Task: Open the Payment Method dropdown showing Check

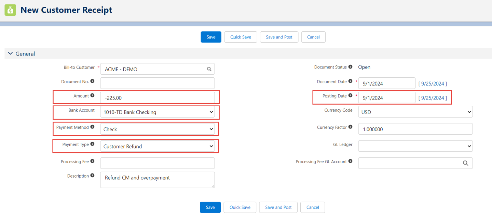Action: 158,129
